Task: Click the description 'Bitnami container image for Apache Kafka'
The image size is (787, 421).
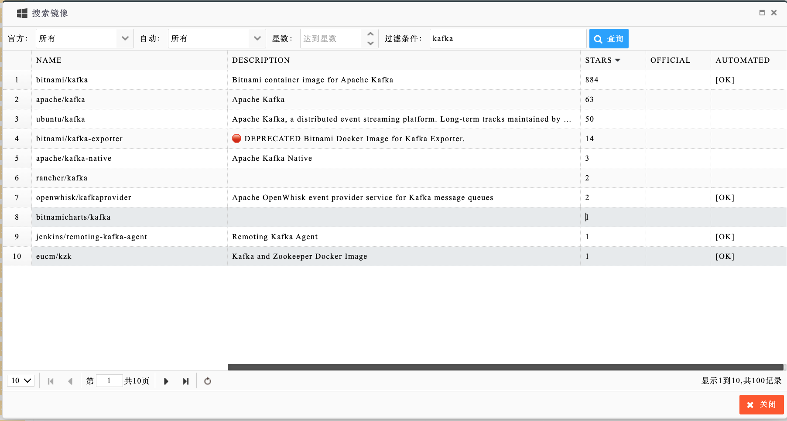Action: click(313, 80)
